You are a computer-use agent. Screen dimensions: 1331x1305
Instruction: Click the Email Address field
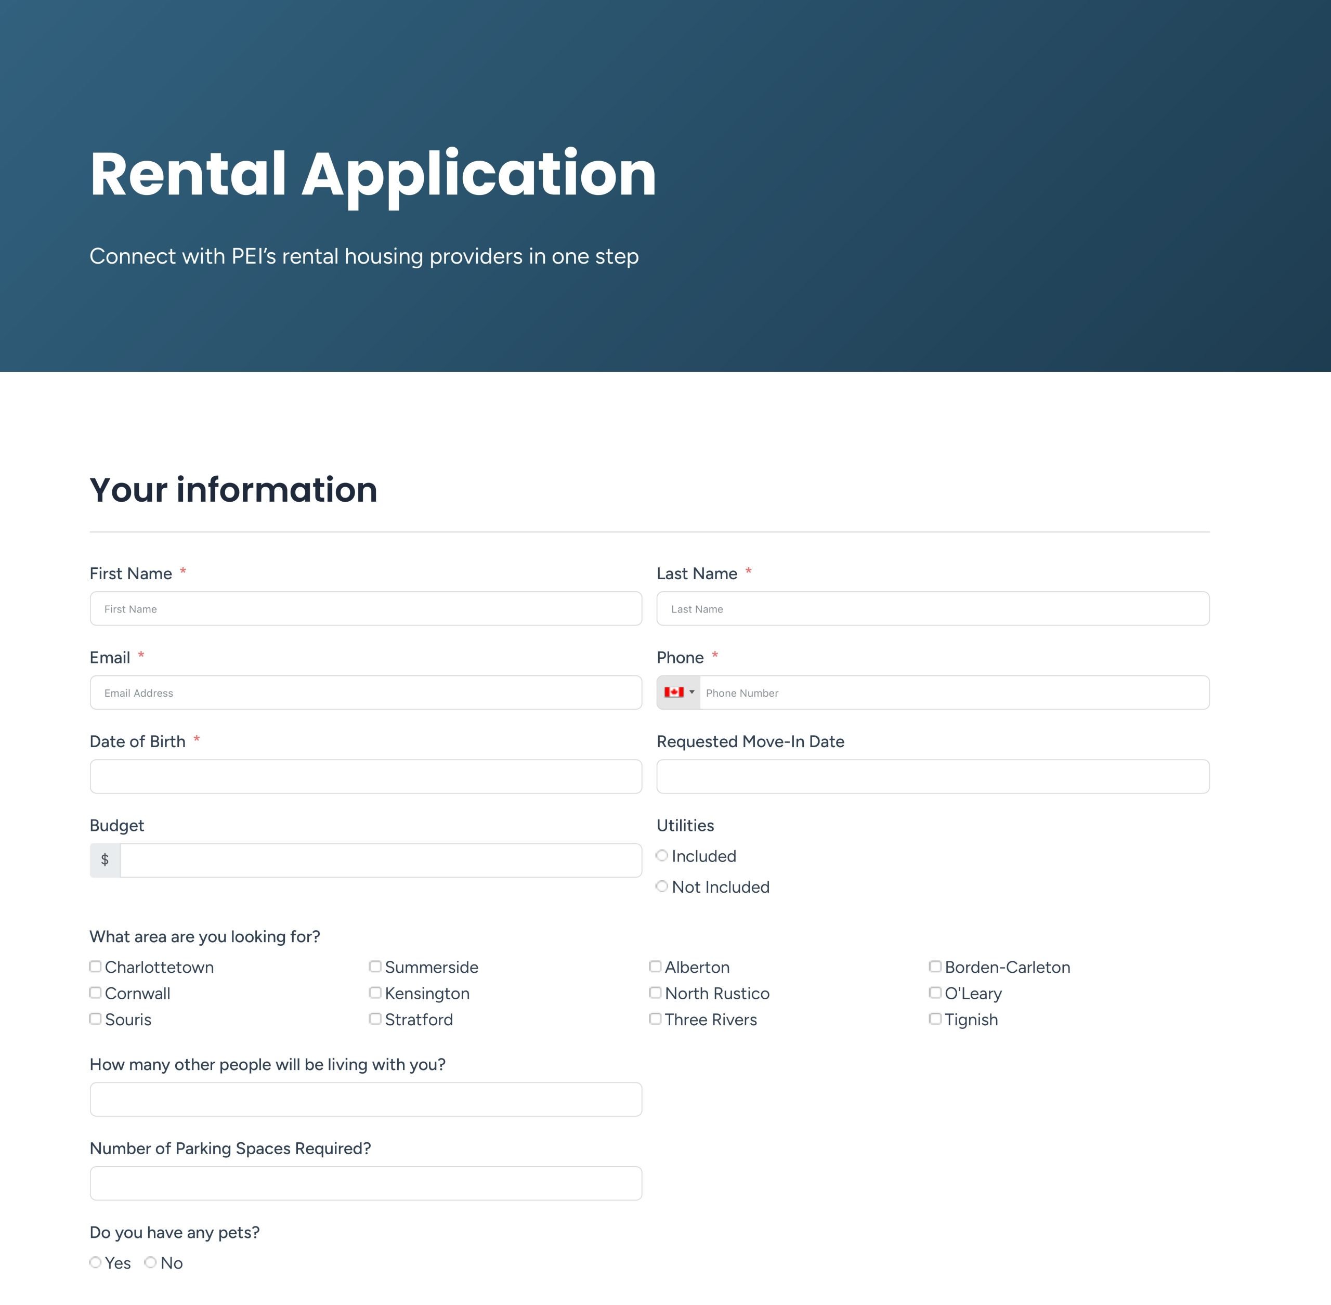366,692
